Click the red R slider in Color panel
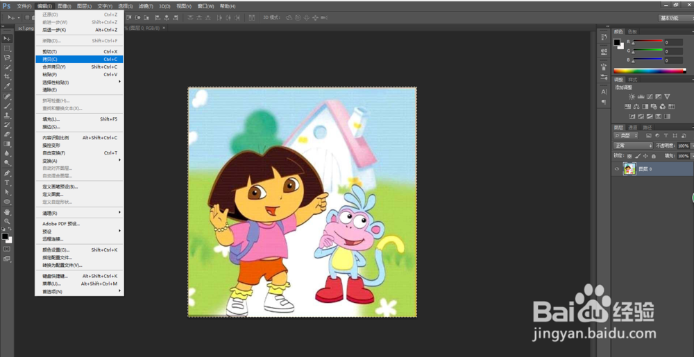Viewport: 694px width, 357px height. coord(647,42)
